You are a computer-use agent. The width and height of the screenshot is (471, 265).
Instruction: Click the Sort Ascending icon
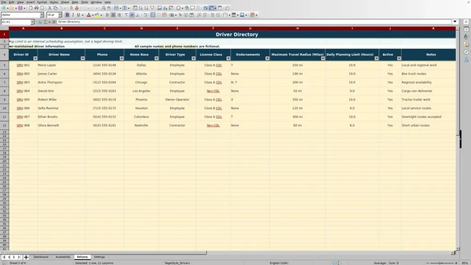pos(141,8)
